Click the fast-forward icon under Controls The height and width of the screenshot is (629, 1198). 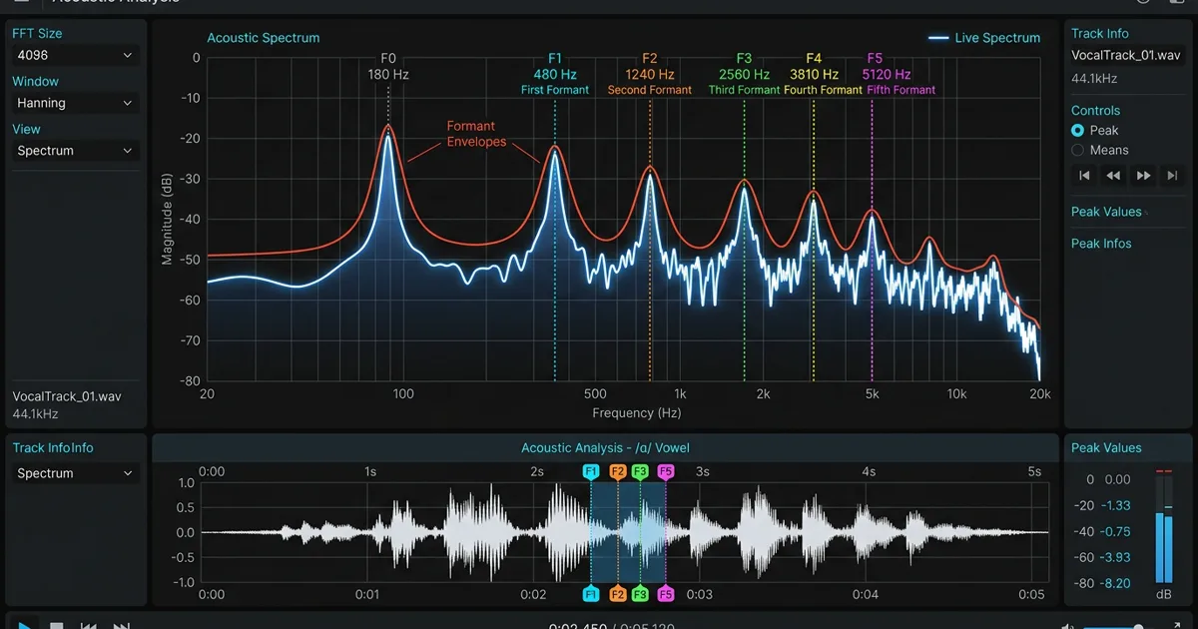tap(1144, 176)
